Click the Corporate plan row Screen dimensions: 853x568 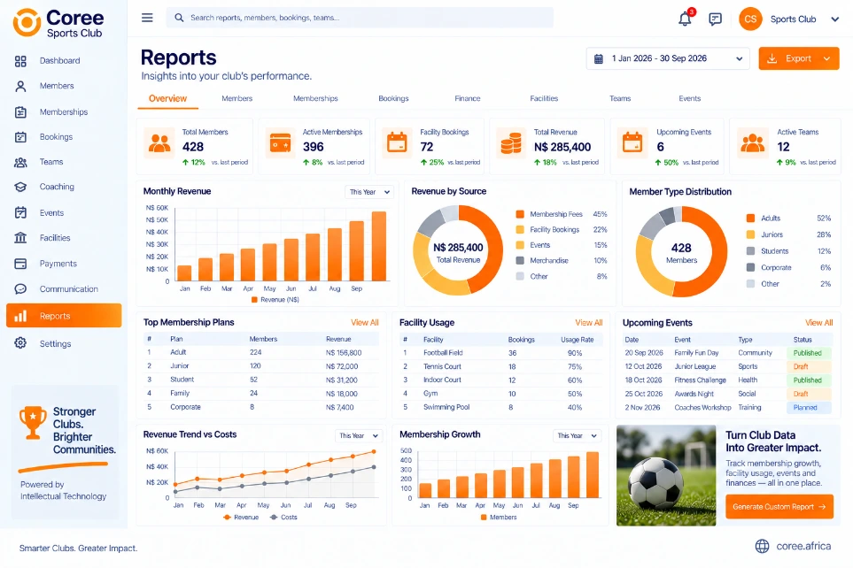[x=261, y=407]
